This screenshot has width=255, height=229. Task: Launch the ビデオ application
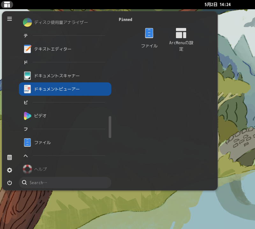pyautogui.click(x=65, y=116)
